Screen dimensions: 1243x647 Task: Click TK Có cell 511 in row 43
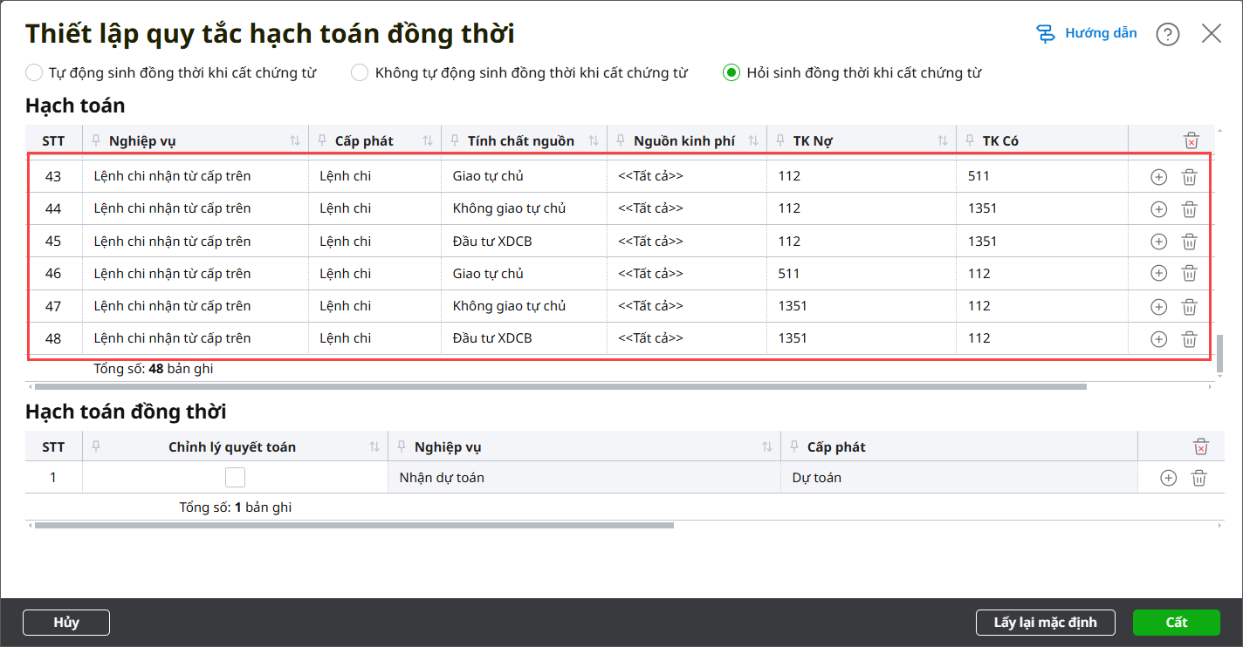[x=1043, y=176]
